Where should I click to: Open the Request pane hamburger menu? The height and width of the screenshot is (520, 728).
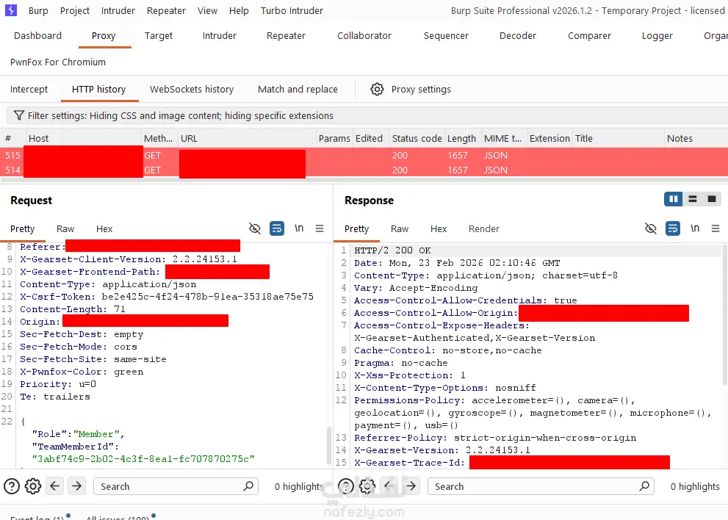pyautogui.click(x=320, y=228)
